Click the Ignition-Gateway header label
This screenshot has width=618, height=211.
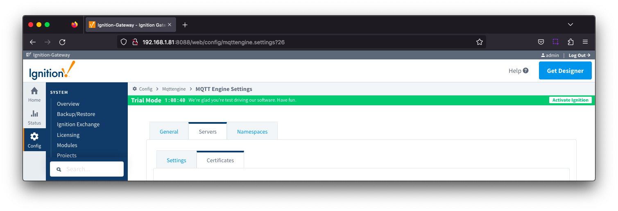(x=51, y=55)
